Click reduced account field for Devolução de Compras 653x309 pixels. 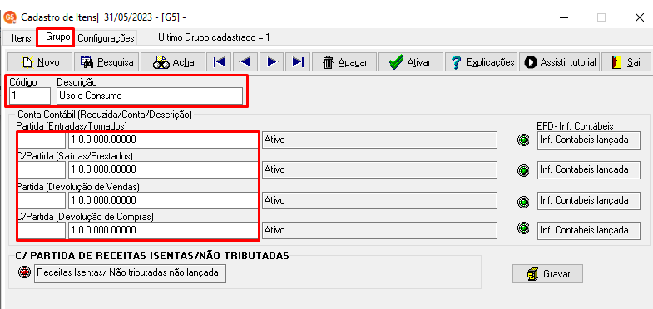pos(42,230)
